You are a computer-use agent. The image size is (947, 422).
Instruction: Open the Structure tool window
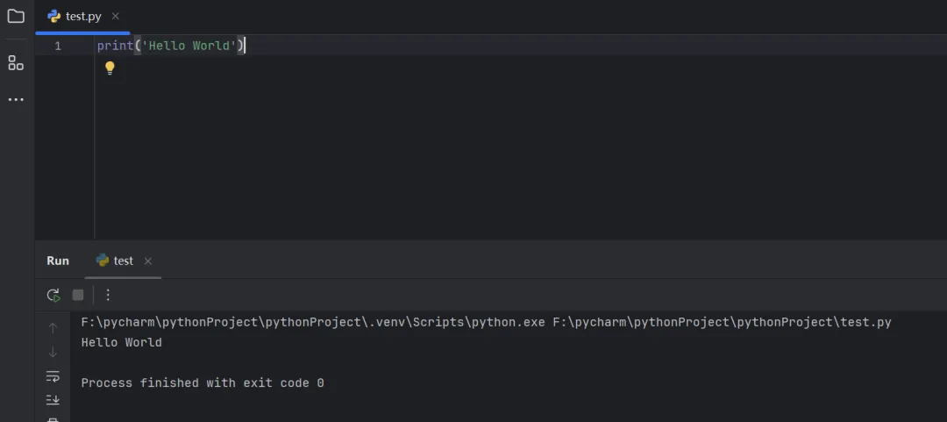click(16, 62)
